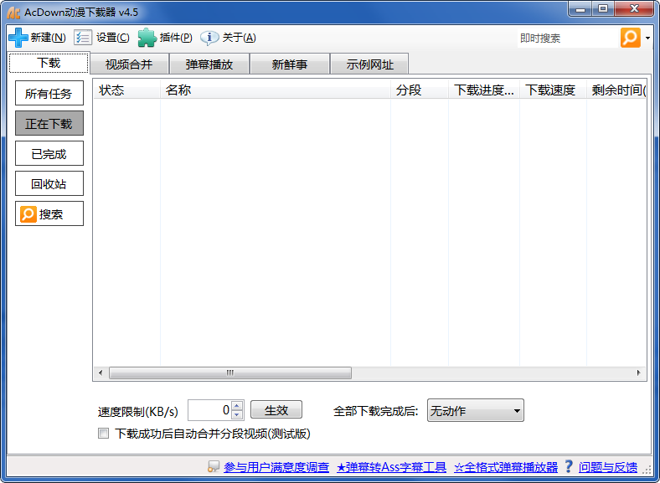Click the scrollbar left arrow
This screenshot has height=483, width=660.
click(101, 373)
